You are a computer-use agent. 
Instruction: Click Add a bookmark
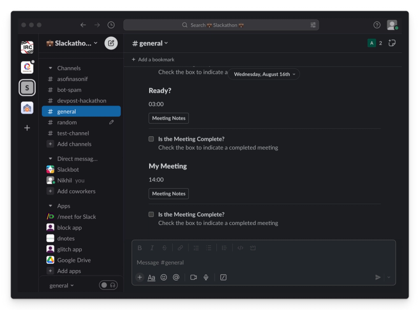pyautogui.click(x=153, y=59)
